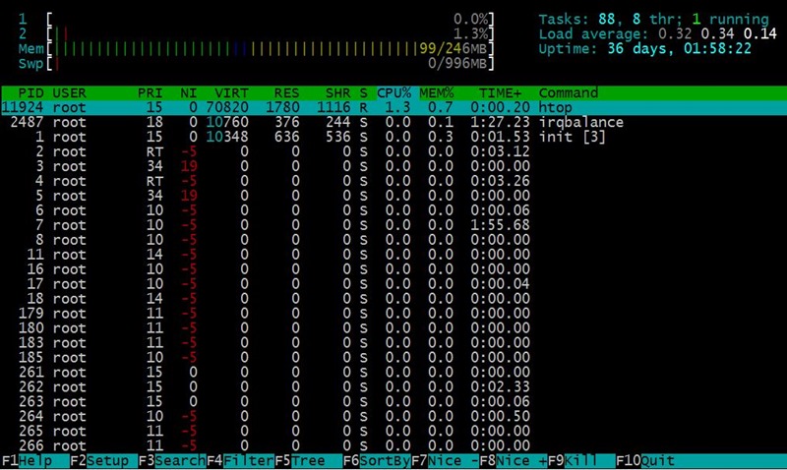This screenshot has width=787, height=470.
Task: Select process row with PID 264
Action: (393, 416)
